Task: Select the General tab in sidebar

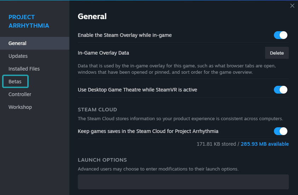Action: [17, 43]
